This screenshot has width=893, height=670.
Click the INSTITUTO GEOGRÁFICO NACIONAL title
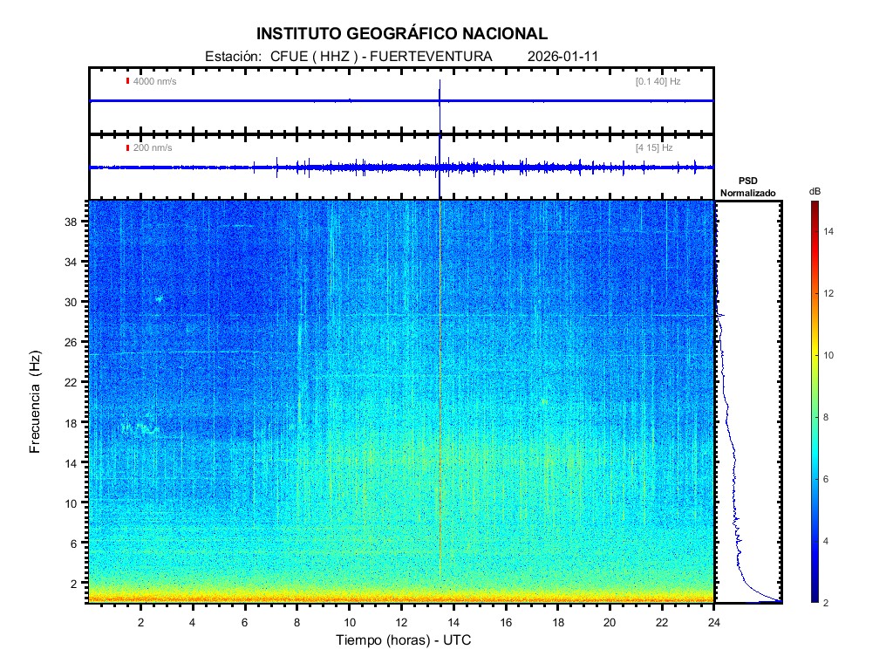402,34
